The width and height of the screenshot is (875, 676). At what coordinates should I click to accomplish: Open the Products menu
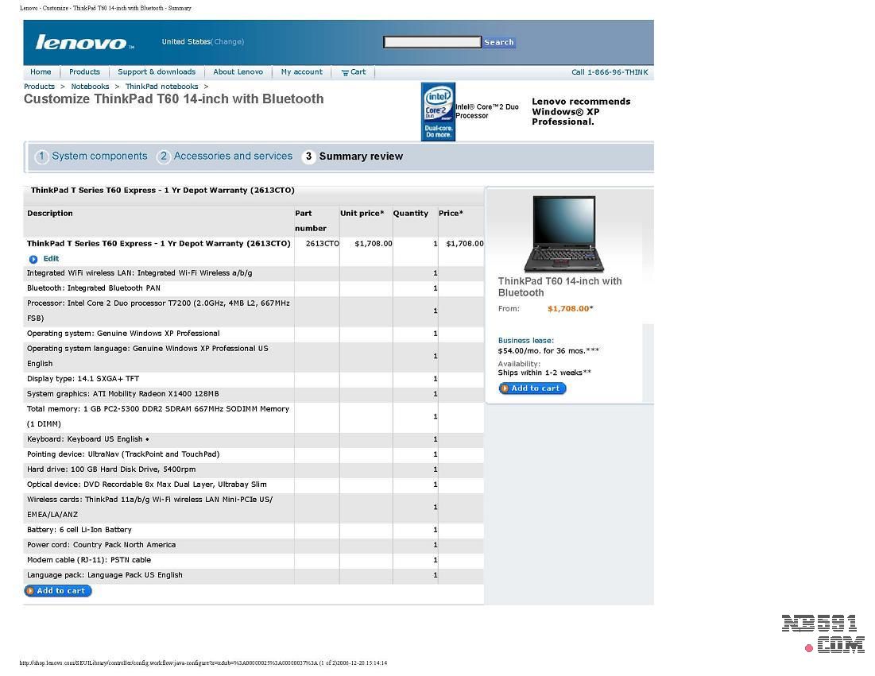click(84, 72)
